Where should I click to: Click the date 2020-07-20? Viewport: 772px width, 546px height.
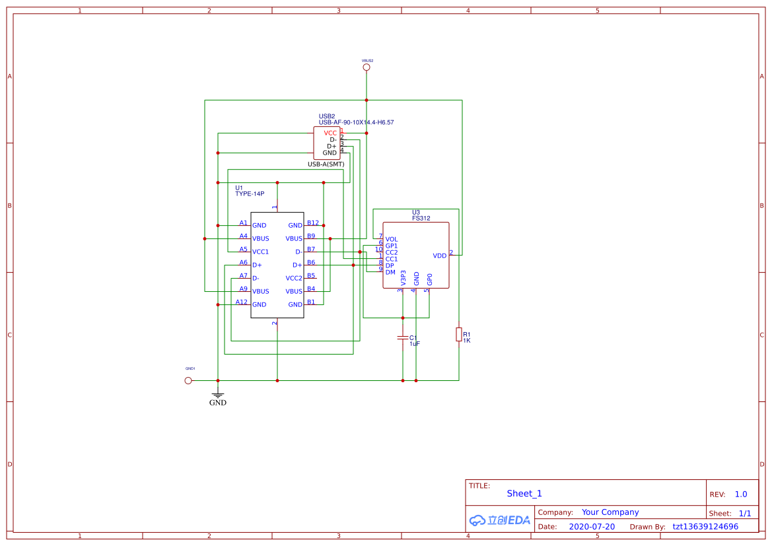(x=592, y=527)
